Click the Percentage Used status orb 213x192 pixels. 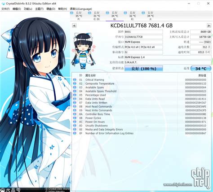[x=75, y=95]
